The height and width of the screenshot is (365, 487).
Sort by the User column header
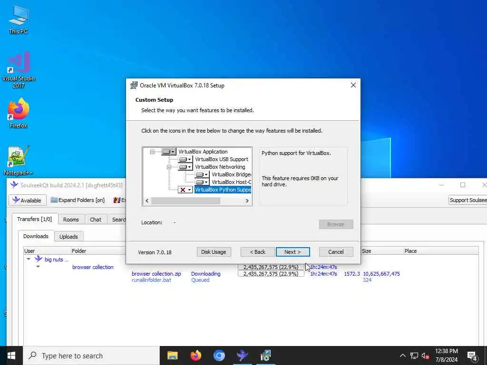click(47, 251)
